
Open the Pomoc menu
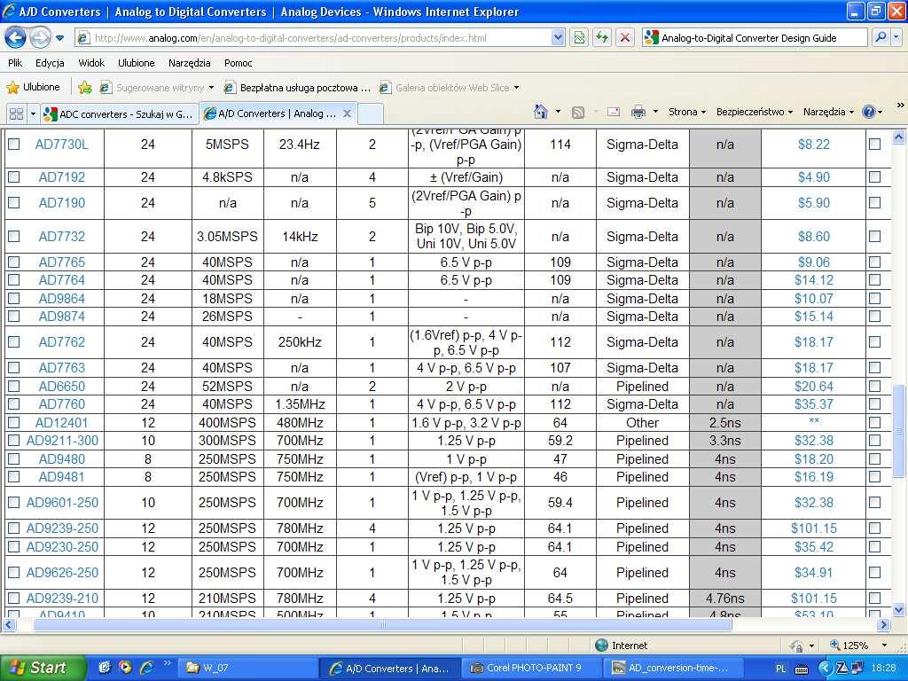coord(238,63)
